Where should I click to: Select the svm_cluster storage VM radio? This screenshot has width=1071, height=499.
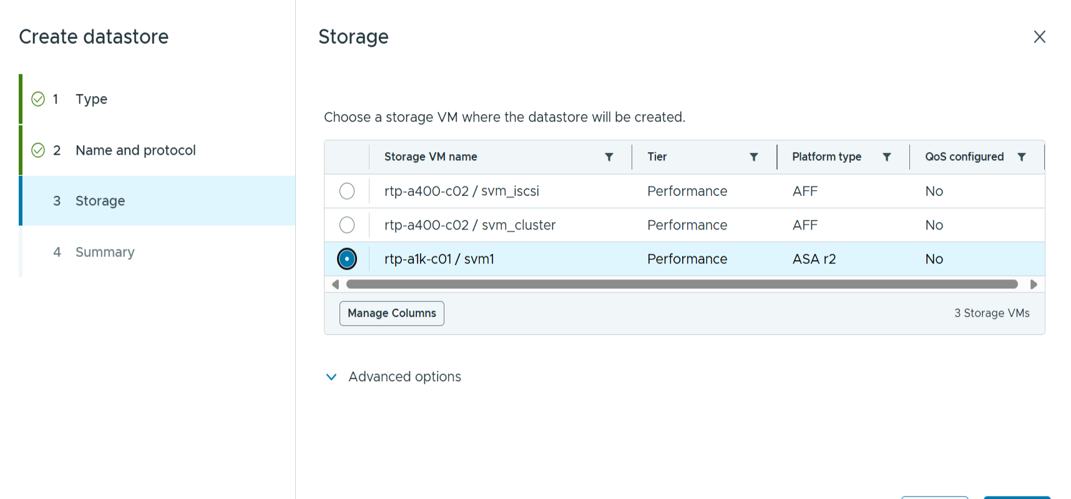coord(347,225)
